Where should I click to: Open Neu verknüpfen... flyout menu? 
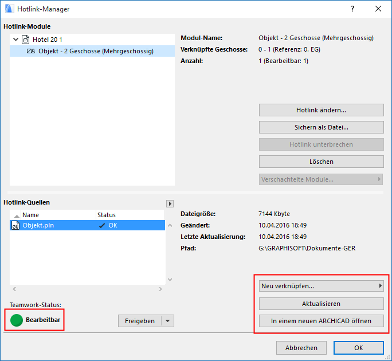click(x=322, y=286)
